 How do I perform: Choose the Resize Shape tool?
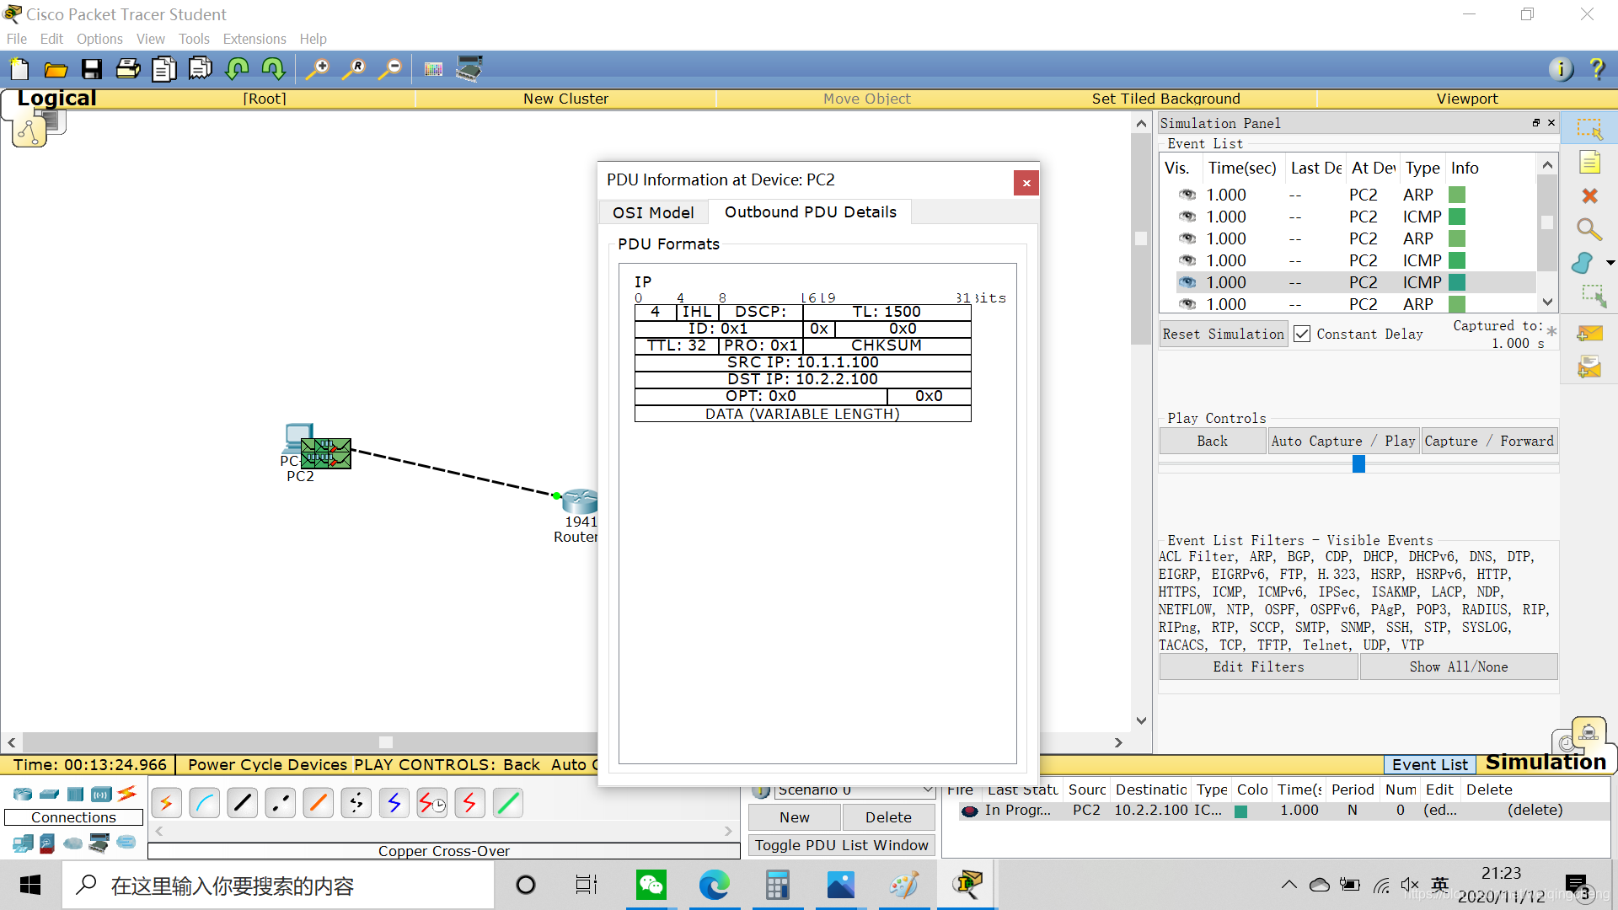coord(1593,296)
